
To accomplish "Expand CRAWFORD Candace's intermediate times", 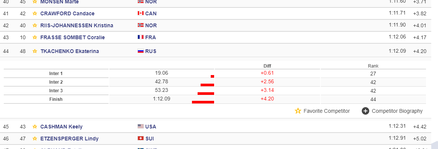I will pyautogui.click(x=219, y=13).
